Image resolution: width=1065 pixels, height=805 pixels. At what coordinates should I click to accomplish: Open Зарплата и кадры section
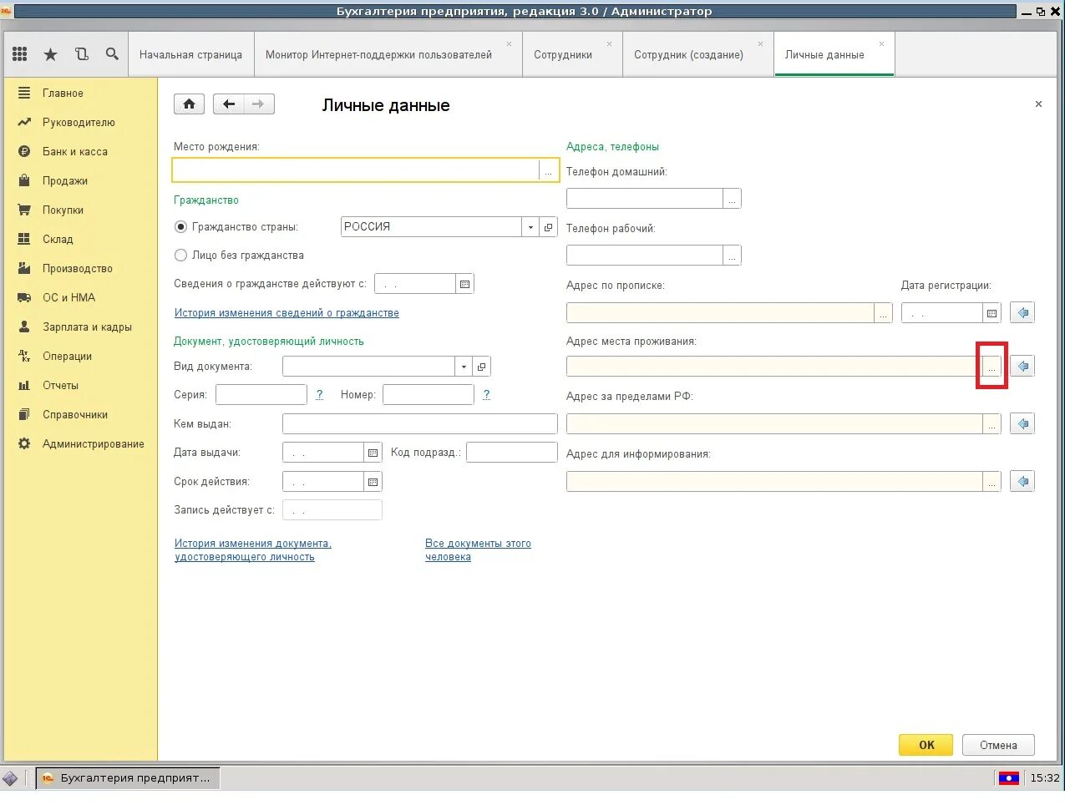point(80,327)
